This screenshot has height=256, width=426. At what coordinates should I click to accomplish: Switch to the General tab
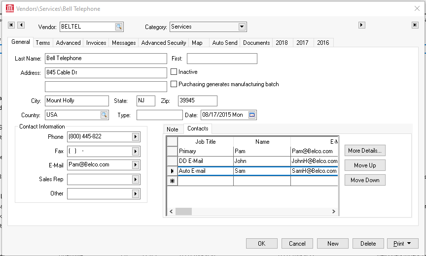[20, 42]
